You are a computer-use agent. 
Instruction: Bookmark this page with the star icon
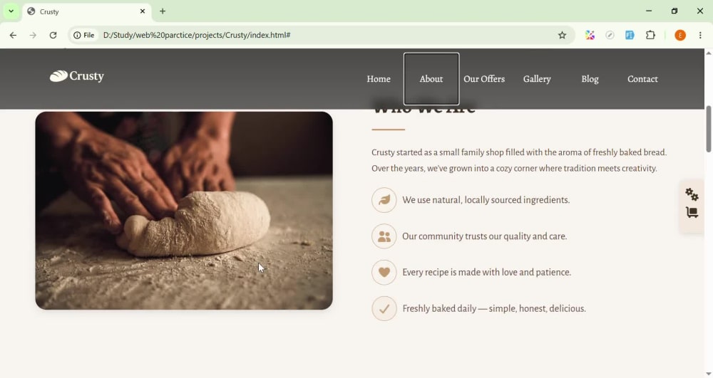point(562,36)
